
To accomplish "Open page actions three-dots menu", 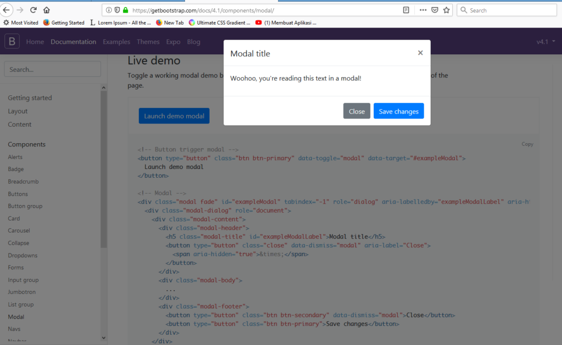I will click(423, 10).
